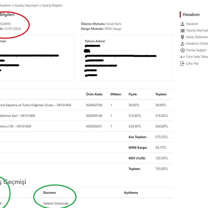Image resolution: width=208 pixels, height=208 pixels.
Task: Click the Tedarik Sürecinde status
Action: [56, 203]
